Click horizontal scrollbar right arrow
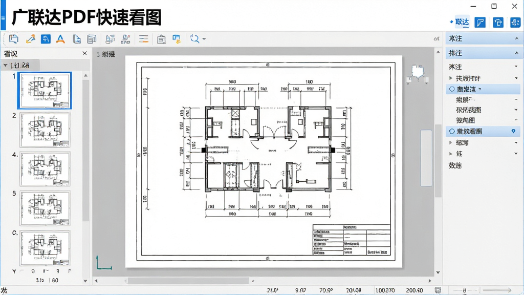524x295 pixels. coord(430,281)
